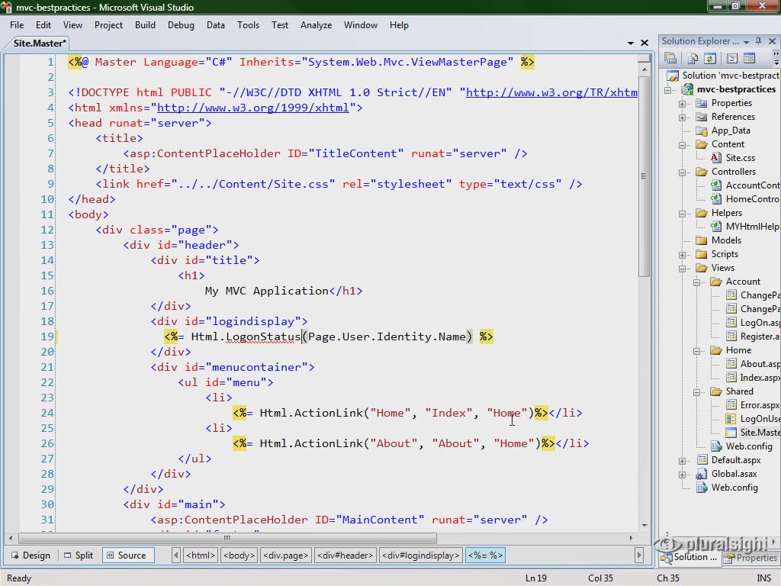This screenshot has height=586, width=781.
Task: Select Site.css file icon
Action: click(715, 157)
